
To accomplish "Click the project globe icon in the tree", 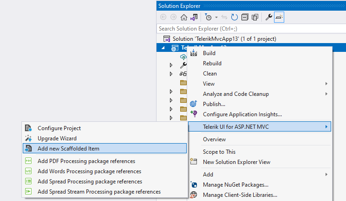I will [175, 48].
